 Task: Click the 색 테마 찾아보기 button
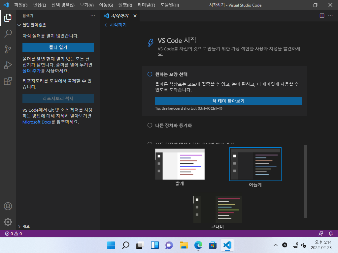coord(228,101)
